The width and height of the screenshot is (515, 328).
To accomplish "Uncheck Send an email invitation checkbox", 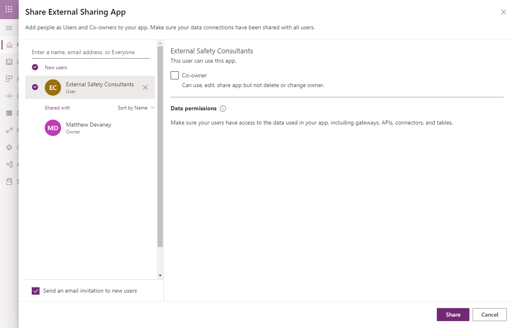I will [36, 291].
